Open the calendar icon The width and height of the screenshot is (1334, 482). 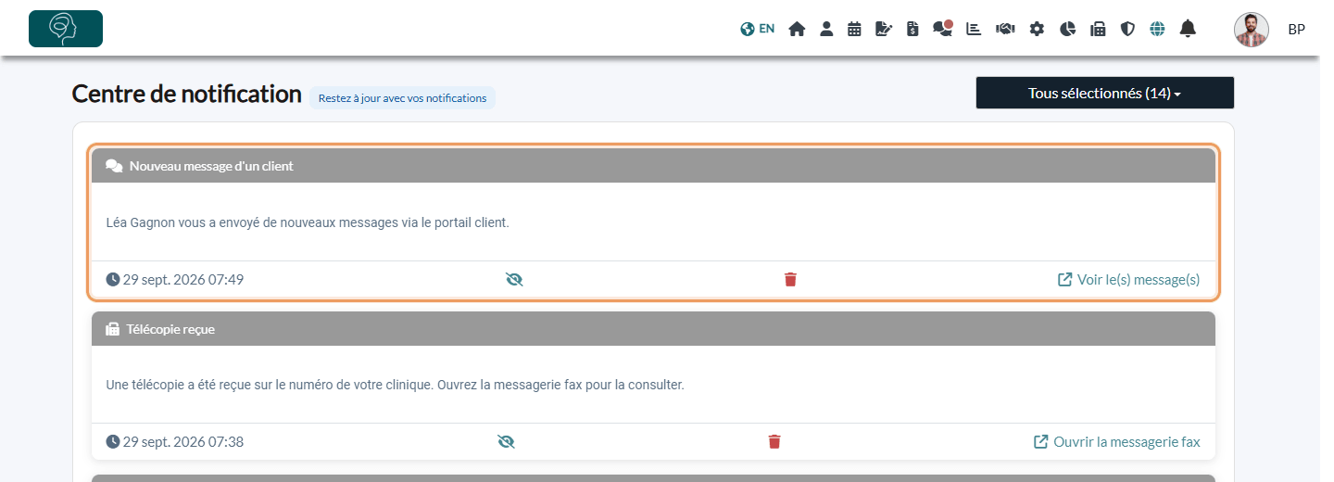(854, 29)
